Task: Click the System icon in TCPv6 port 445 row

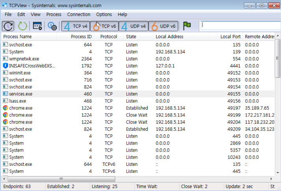Action: [6, 171]
